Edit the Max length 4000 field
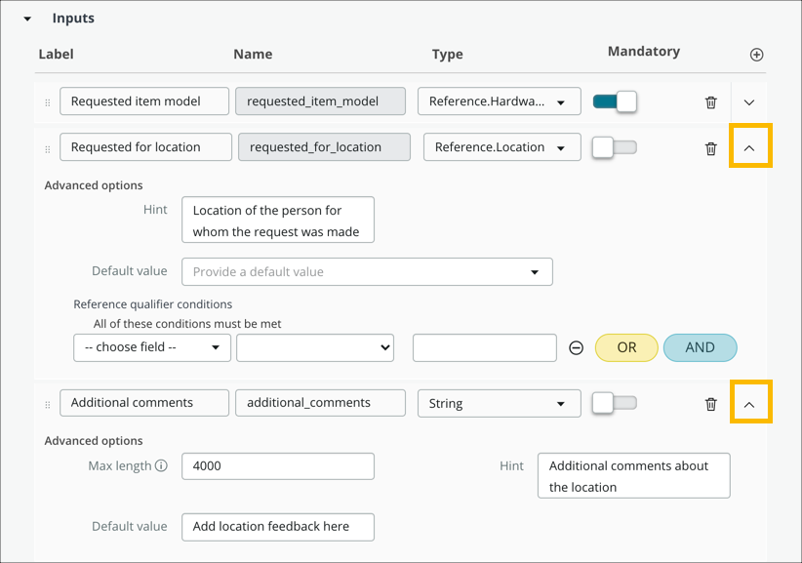This screenshot has width=802, height=563. coord(278,466)
